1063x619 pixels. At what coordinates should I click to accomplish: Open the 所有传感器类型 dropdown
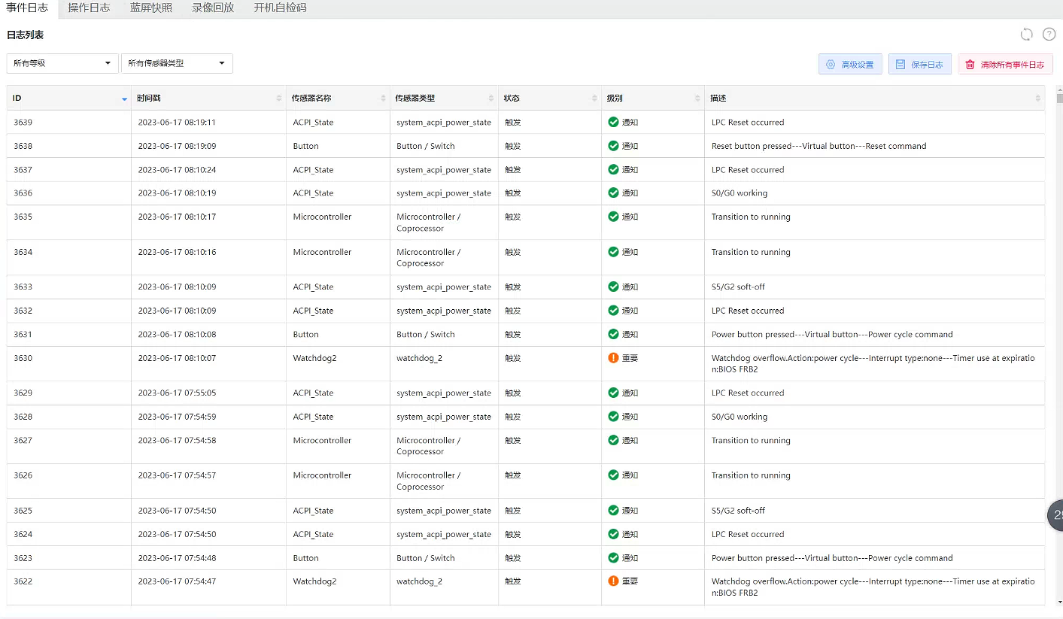(177, 63)
